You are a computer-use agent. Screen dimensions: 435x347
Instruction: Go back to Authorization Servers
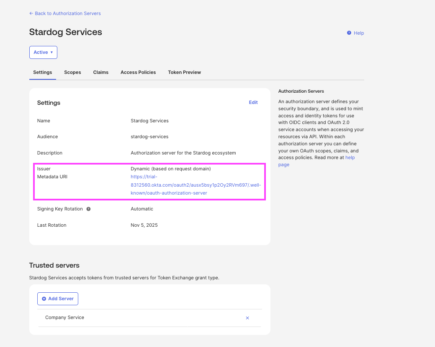65,13
